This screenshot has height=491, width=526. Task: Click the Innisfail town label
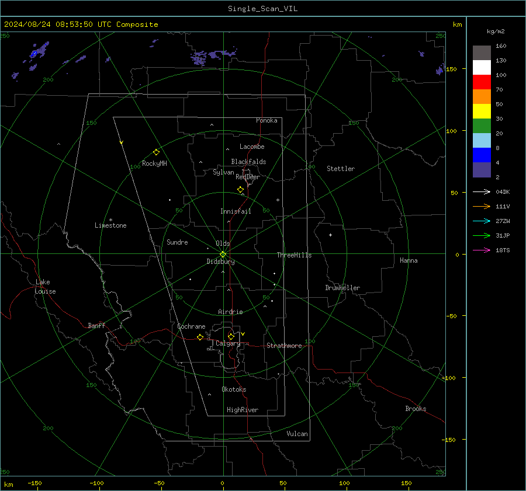tap(236, 211)
